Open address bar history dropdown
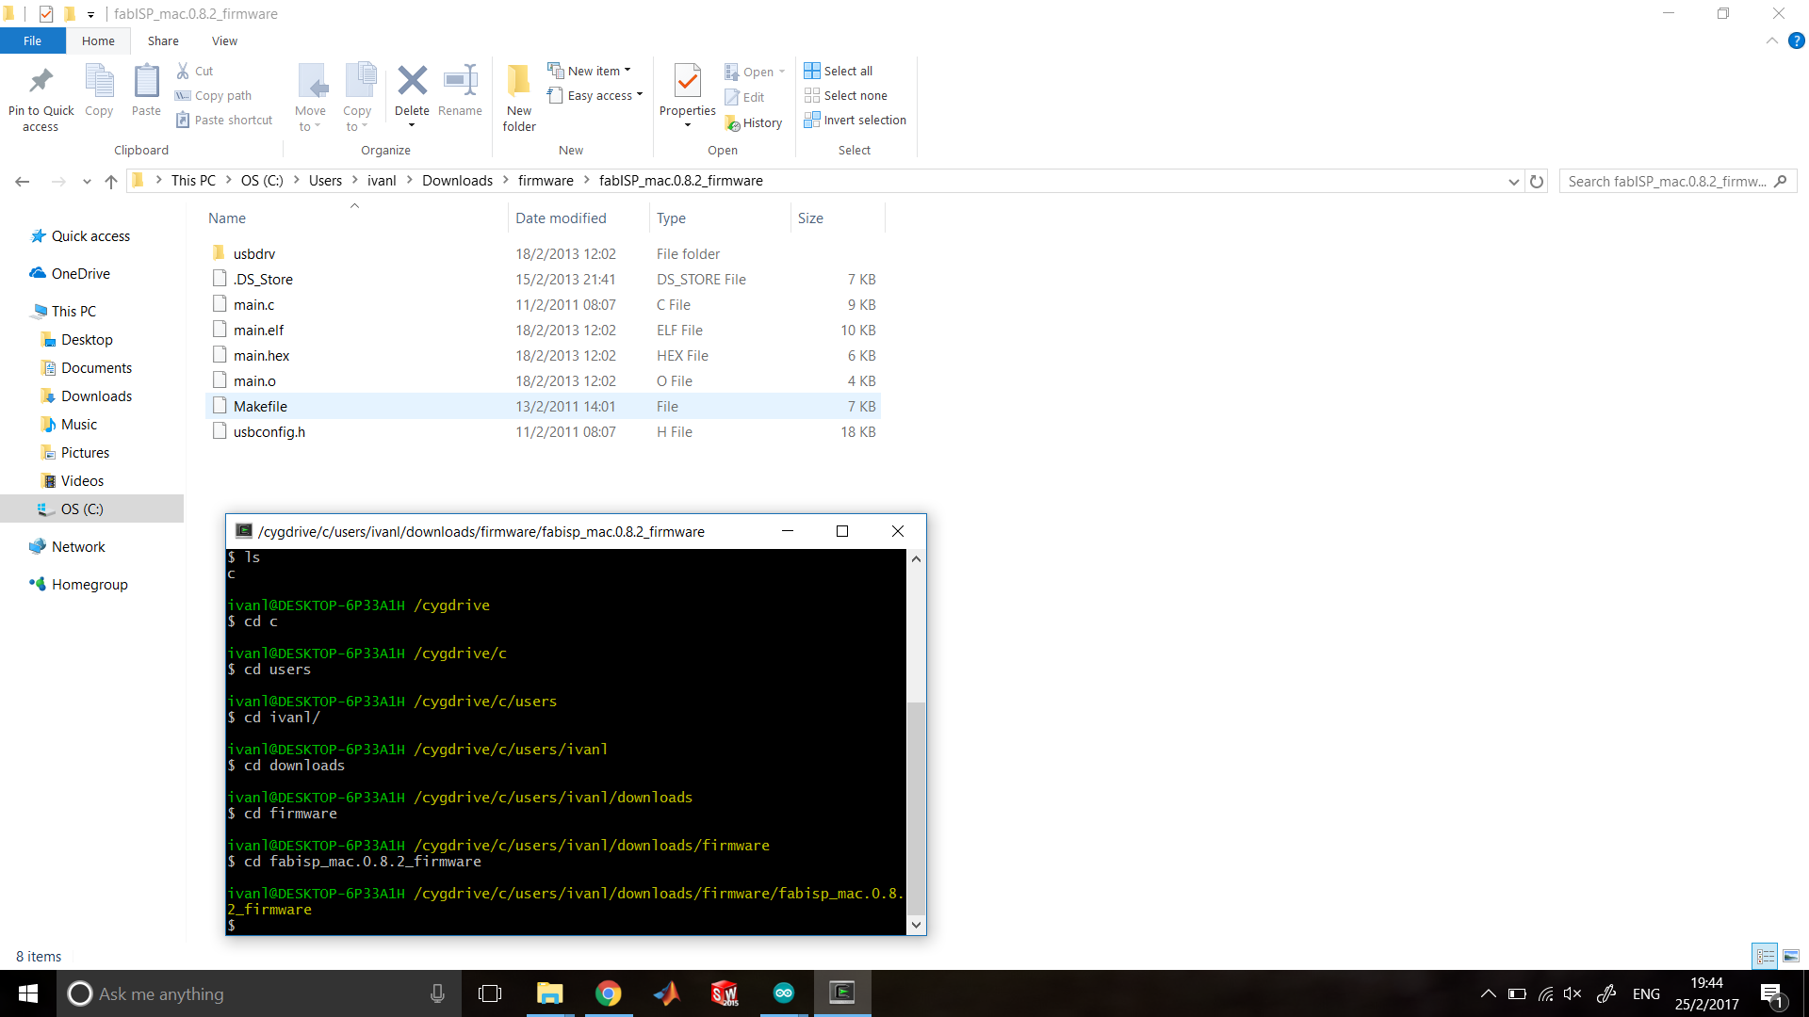The height and width of the screenshot is (1017, 1809). pyautogui.click(x=1513, y=181)
